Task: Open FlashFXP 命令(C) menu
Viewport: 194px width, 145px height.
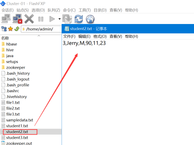Action: [69, 10]
